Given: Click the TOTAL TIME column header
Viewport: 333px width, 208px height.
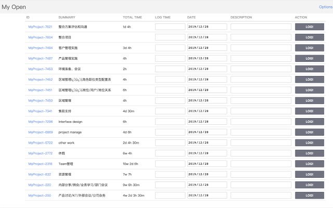Looking at the screenshot, I should pyautogui.click(x=132, y=17).
